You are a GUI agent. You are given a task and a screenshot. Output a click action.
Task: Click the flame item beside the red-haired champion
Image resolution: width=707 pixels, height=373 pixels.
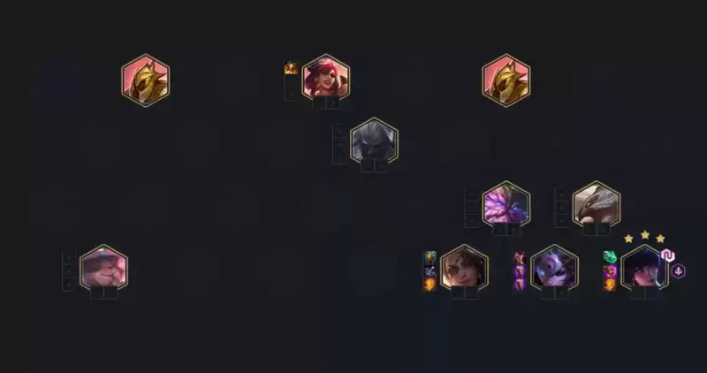[x=291, y=68]
